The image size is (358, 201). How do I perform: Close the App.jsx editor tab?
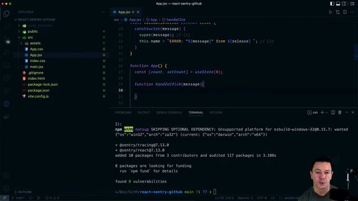[138, 12]
